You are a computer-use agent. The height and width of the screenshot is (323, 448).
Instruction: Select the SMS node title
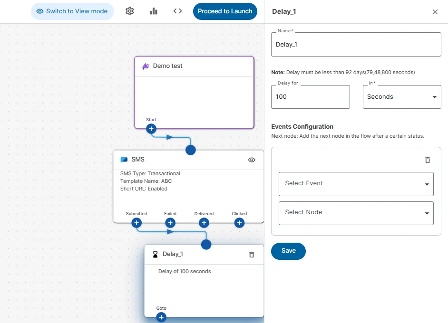coord(138,160)
